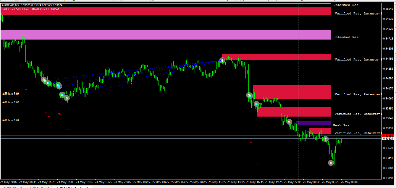Select the orchid untested resistance zone
Viewport: 396px width, 188px height.
tap(166, 35)
